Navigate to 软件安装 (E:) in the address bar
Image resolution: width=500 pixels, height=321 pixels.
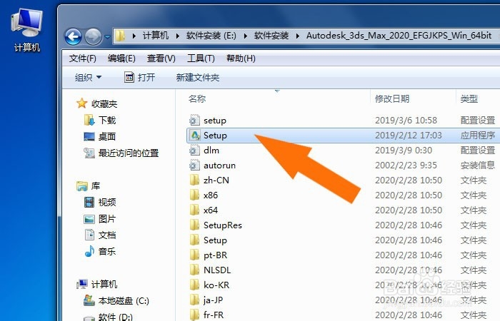[x=211, y=36]
